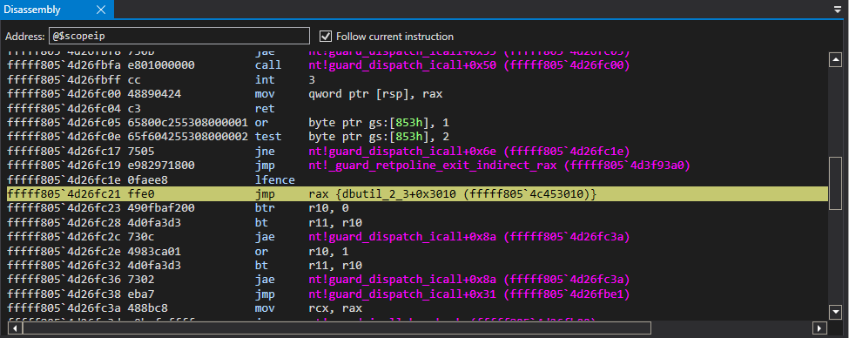The image size is (849, 338).
Task: Click horizontal scrollbar left arrow
Action: coord(14,328)
